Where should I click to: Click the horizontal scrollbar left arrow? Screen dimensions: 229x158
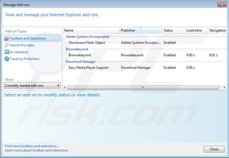pyautogui.click(x=65, y=88)
